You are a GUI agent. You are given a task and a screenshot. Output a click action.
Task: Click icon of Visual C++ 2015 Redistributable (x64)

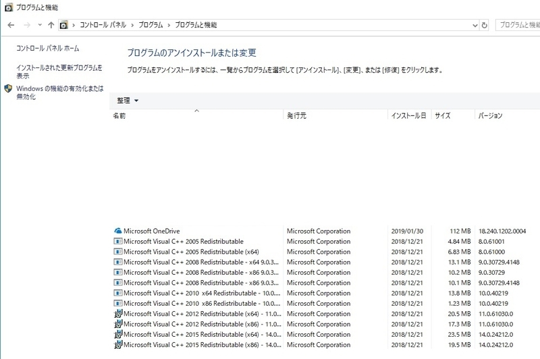tap(117, 334)
